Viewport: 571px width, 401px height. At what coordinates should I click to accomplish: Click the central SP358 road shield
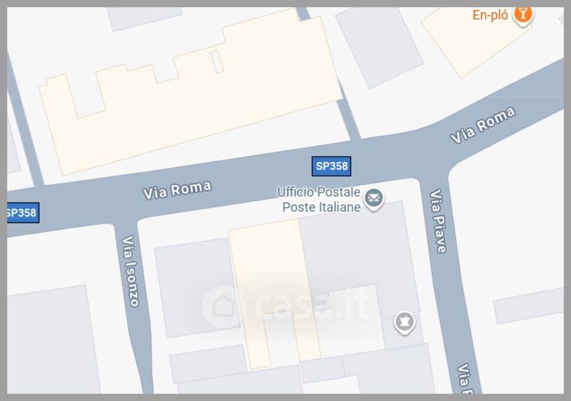[331, 167]
